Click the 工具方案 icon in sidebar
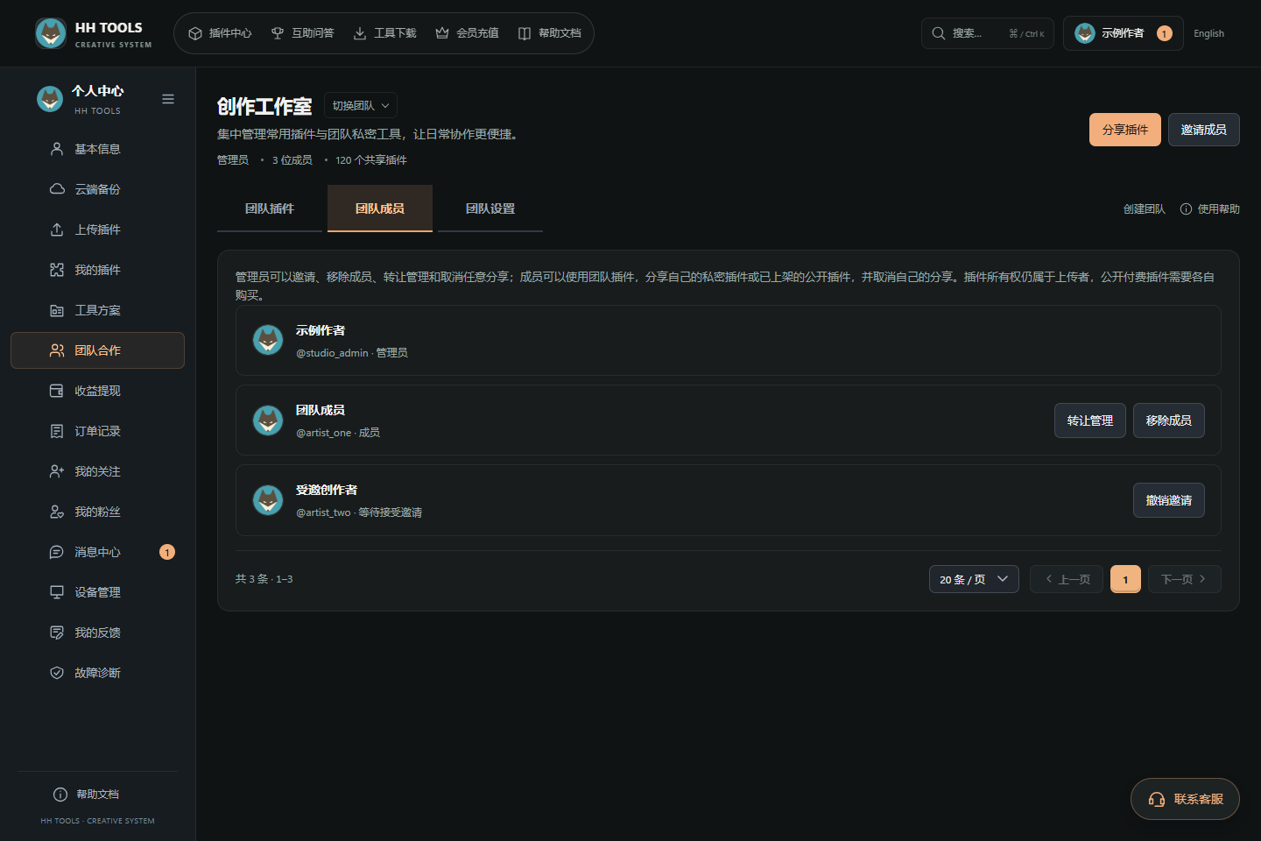The image size is (1261, 841). point(57,310)
